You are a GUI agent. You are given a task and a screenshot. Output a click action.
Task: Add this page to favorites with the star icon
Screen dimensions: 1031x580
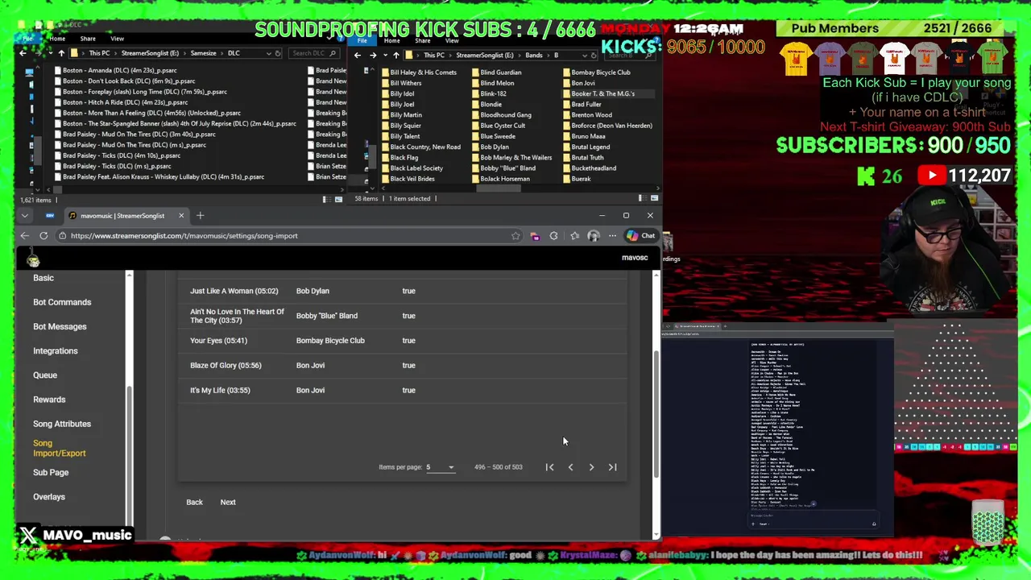(x=515, y=236)
